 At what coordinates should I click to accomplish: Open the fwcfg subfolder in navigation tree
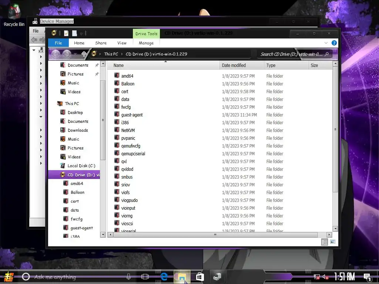click(x=76, y=219)
